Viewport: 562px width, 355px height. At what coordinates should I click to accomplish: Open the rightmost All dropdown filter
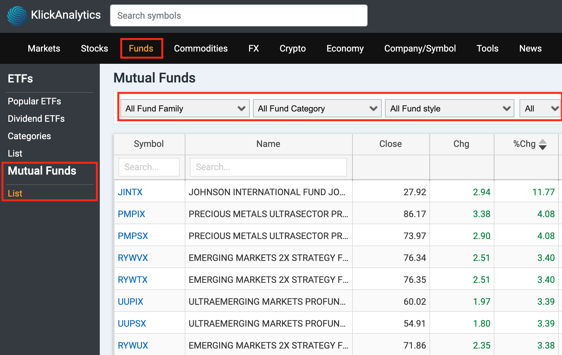tap(541, 108)
